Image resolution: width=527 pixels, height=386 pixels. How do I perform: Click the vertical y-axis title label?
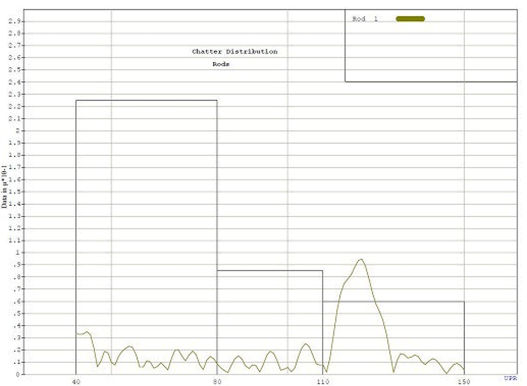(4, 186)
